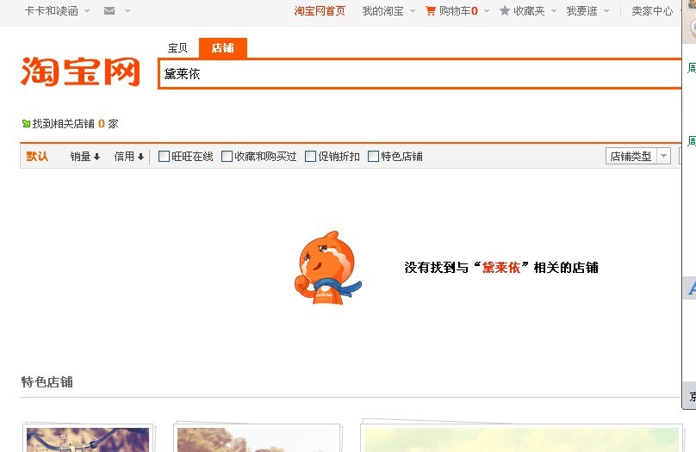The height and width of the screenshot is (452, 696).
Task: Click the red 黛莱依 keyword in message
Action: [x=501, y=268]
